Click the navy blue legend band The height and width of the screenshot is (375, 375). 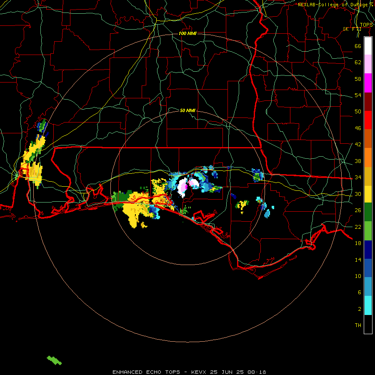click(x=368, y=250)
